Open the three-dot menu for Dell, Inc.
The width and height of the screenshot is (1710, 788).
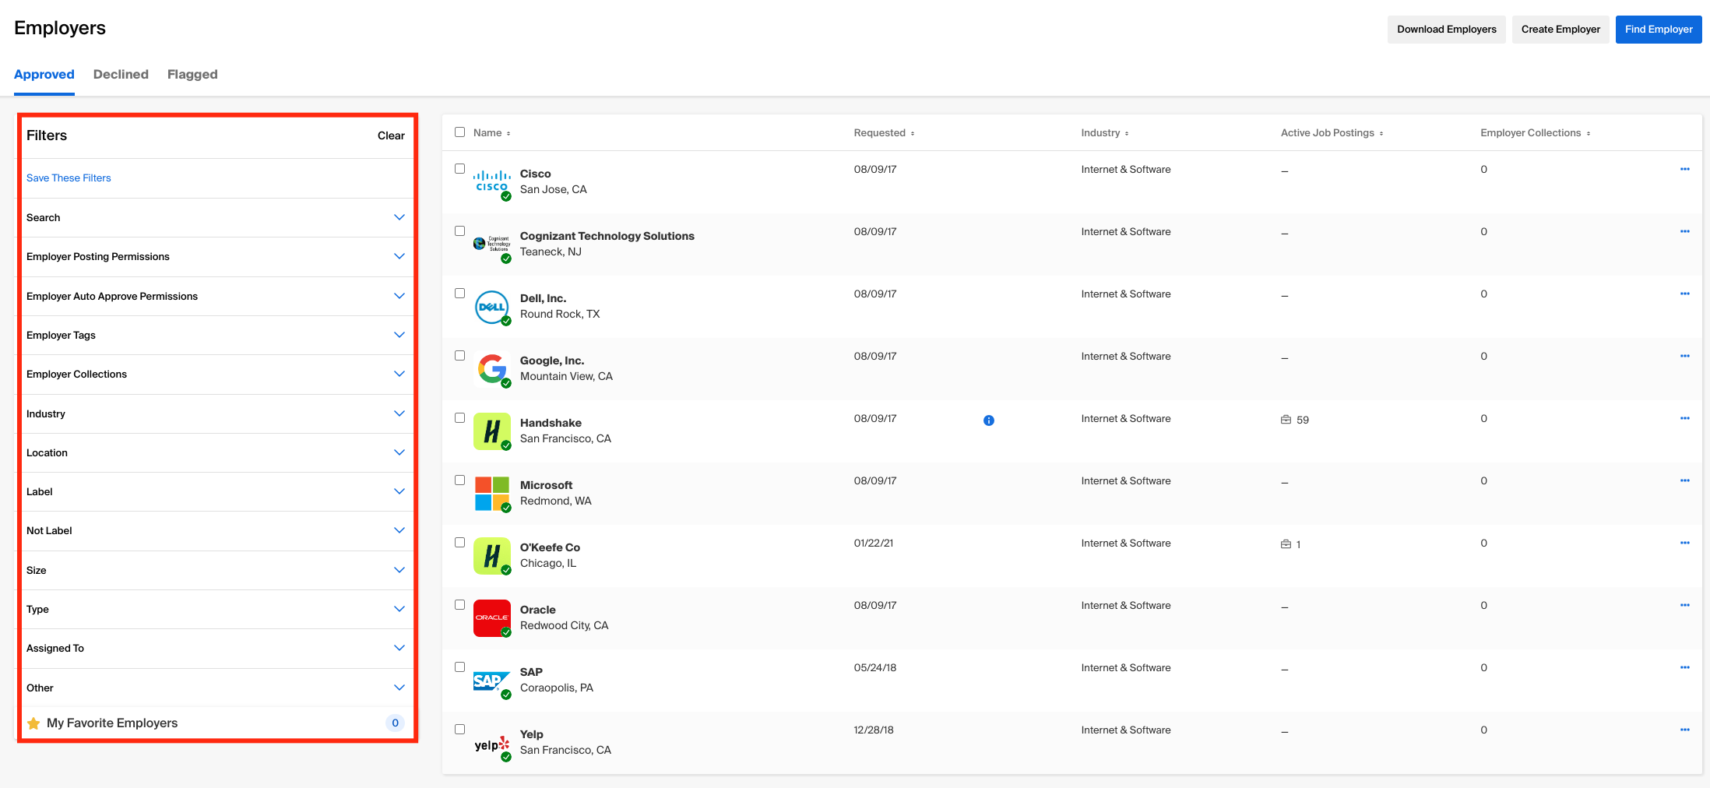click(x=1684, y=294)
